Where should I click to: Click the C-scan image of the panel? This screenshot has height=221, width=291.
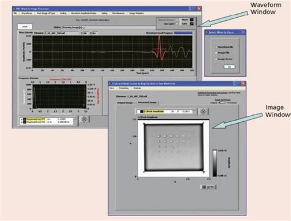pos(174,148)
